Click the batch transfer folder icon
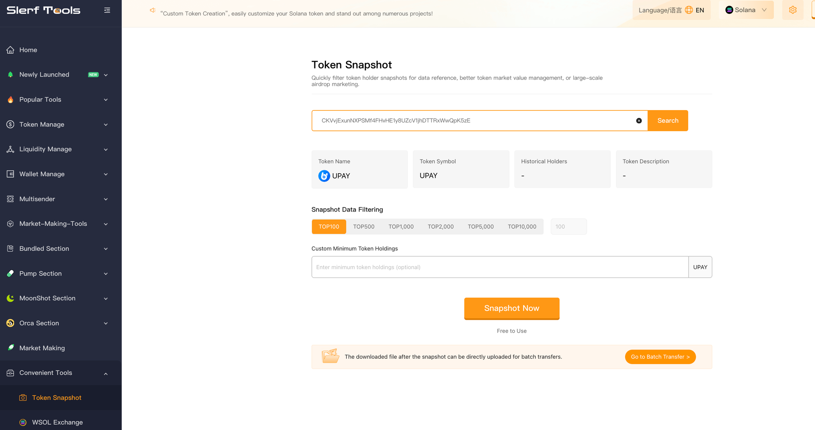This screenshot has height=430, width=815. pos(330,356)
